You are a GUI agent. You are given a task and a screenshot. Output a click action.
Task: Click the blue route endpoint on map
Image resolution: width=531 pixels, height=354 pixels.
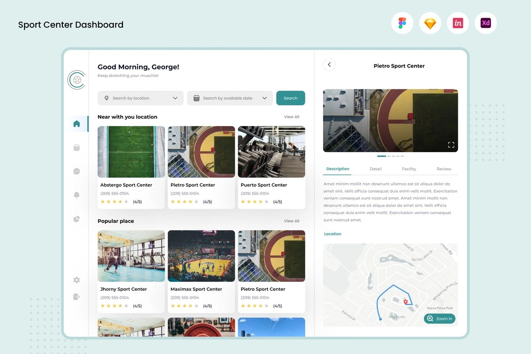(x=380, y=319)
